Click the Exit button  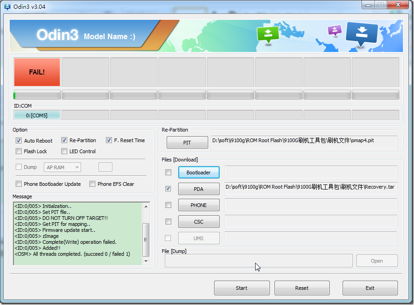(370, 288)
